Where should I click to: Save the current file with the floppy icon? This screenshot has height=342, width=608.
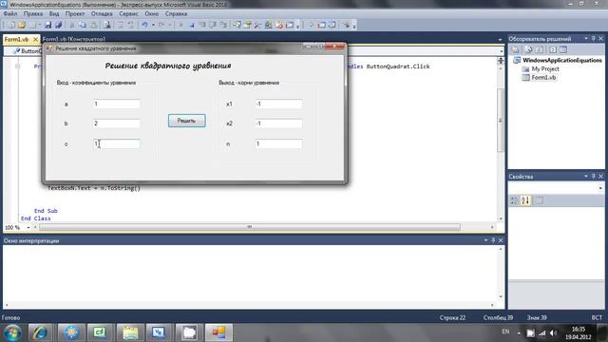point(47,26)
